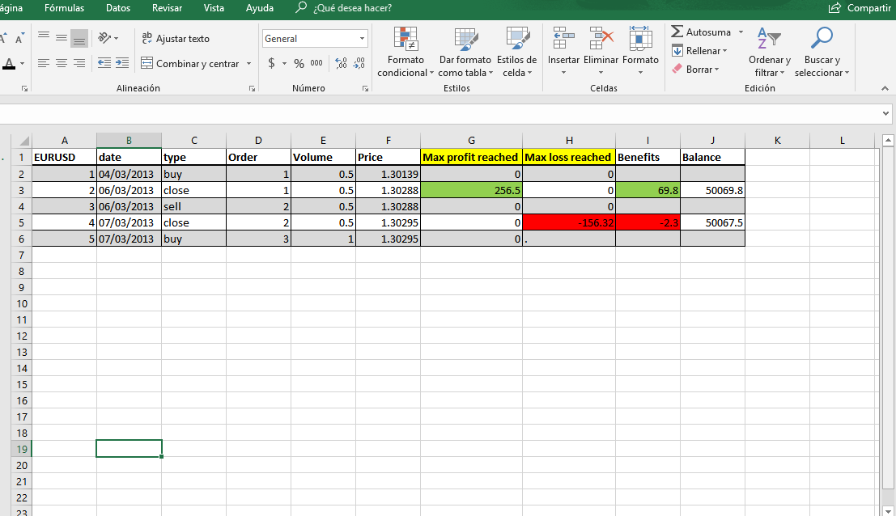Collapse the ribbon chevron
Screen dimensions: 896x516
pos(885,88)
